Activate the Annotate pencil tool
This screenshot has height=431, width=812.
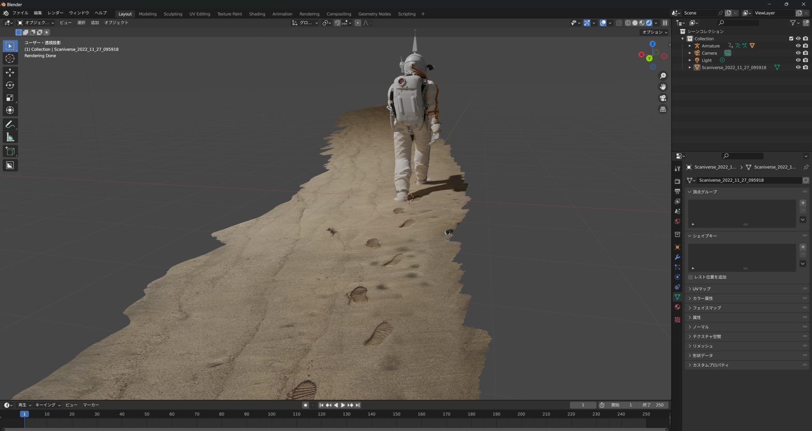tap(10, 125)
